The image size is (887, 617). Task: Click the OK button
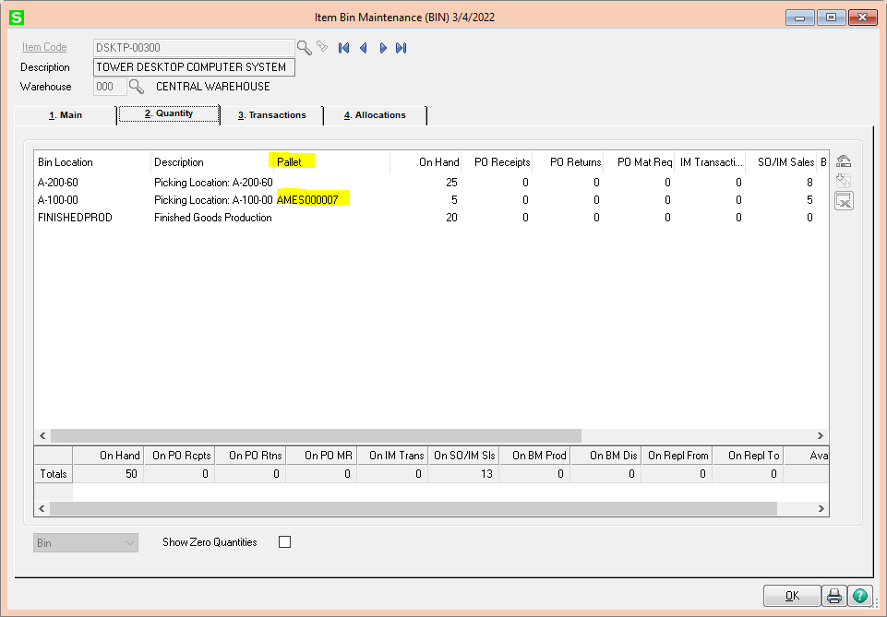point(792,596)
